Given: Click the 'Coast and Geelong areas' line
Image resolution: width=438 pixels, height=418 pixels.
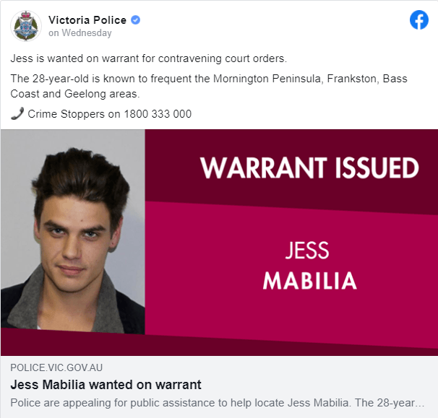Looking at the screenshot, I should point(75,94).
